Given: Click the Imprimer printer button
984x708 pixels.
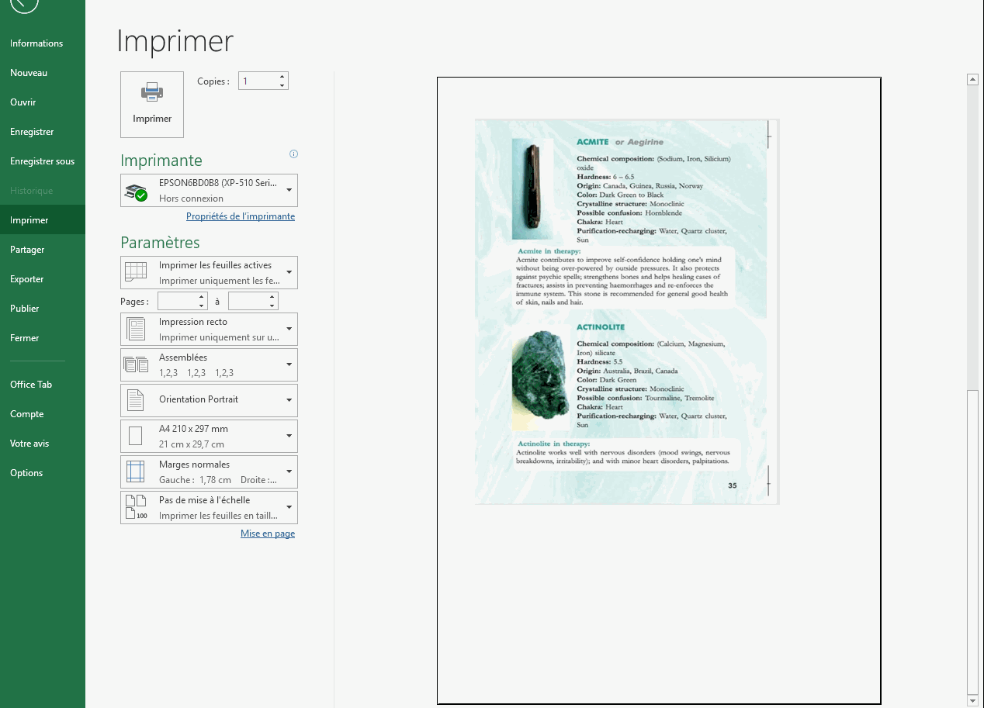Looking at the screenshot, I should click(x=152, y=105).
